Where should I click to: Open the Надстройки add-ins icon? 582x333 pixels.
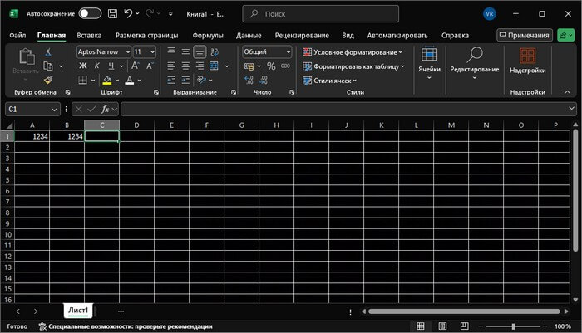pyautogui.click(x=527, y=56)
